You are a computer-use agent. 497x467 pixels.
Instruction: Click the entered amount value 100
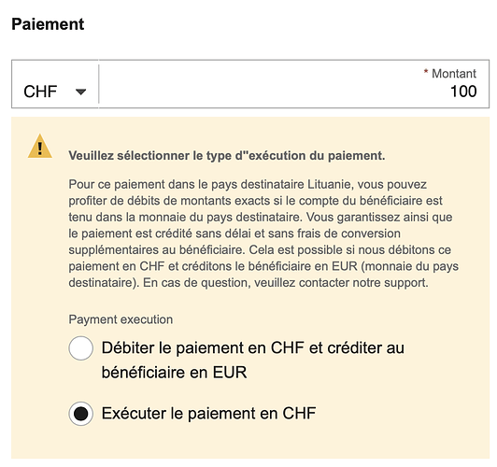click(463, 92)
